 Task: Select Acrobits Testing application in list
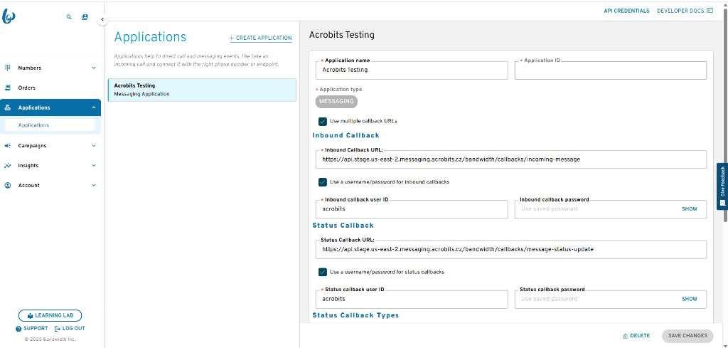coord(202,90)
